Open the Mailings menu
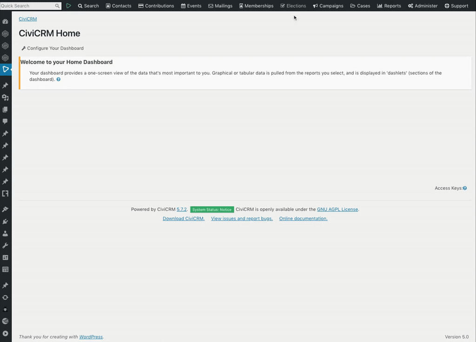Image resolution: width=476 pixels, height=342 pixels. point(220,6)
